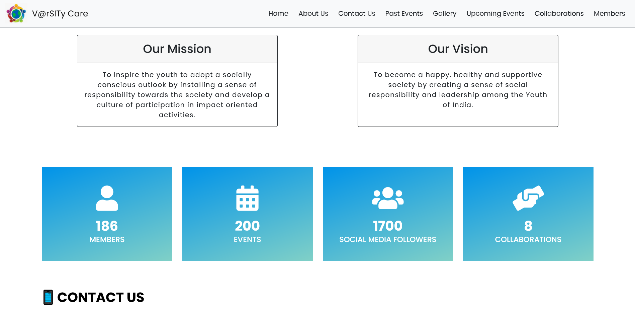Open the Gallery nav item
Screen dimensions: 635x309
[445, 13]
